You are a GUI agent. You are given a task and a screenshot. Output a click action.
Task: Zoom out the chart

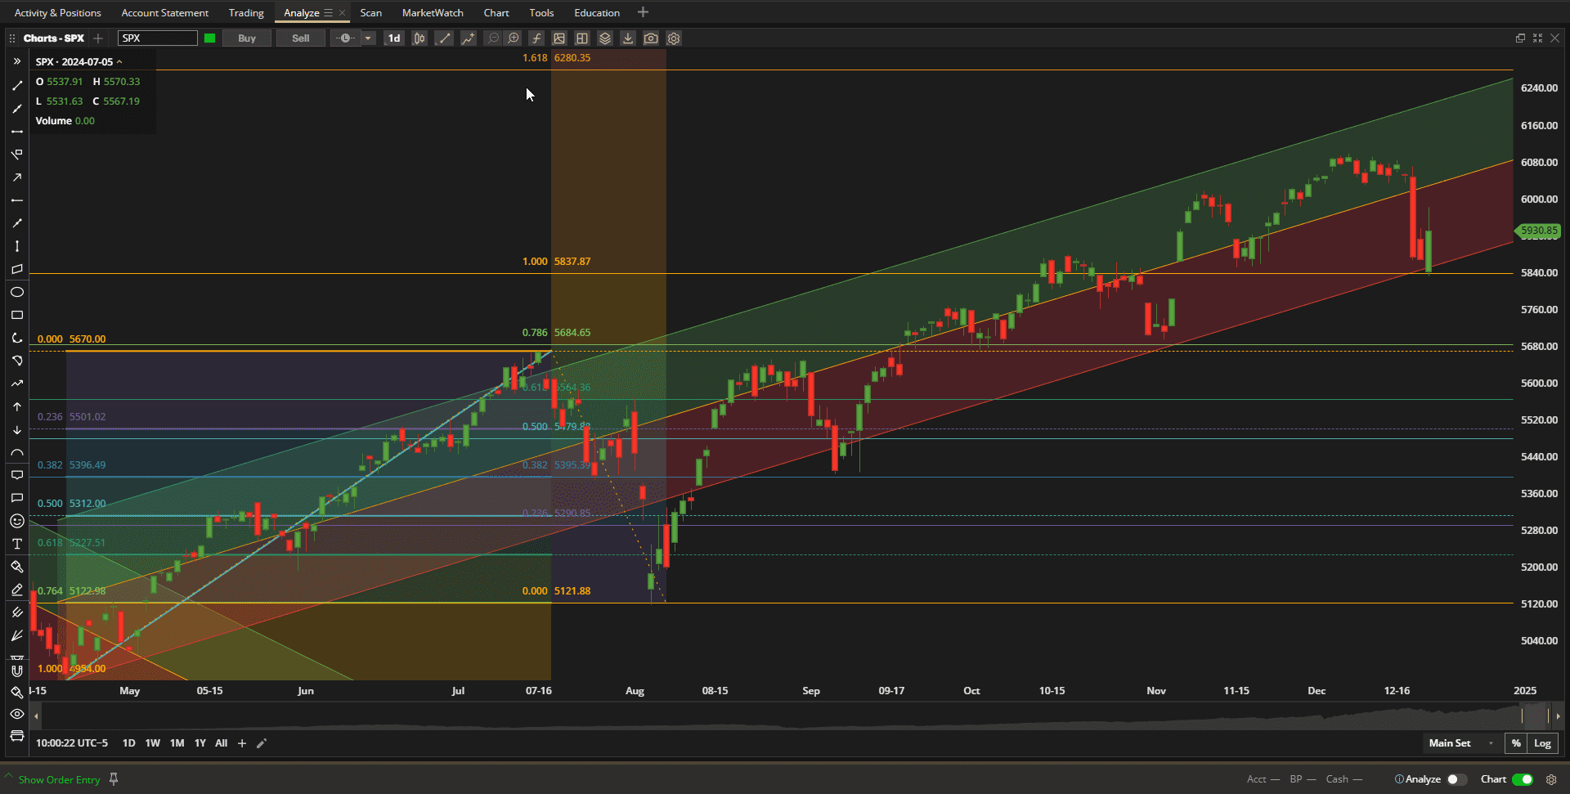(x=493, y=38)
